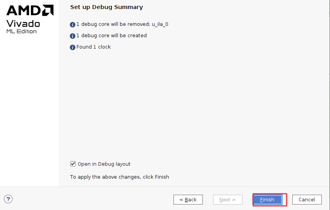Click the greyed-out Next button
The width and height of the screenshot is (330, 210).
point(228,199)
